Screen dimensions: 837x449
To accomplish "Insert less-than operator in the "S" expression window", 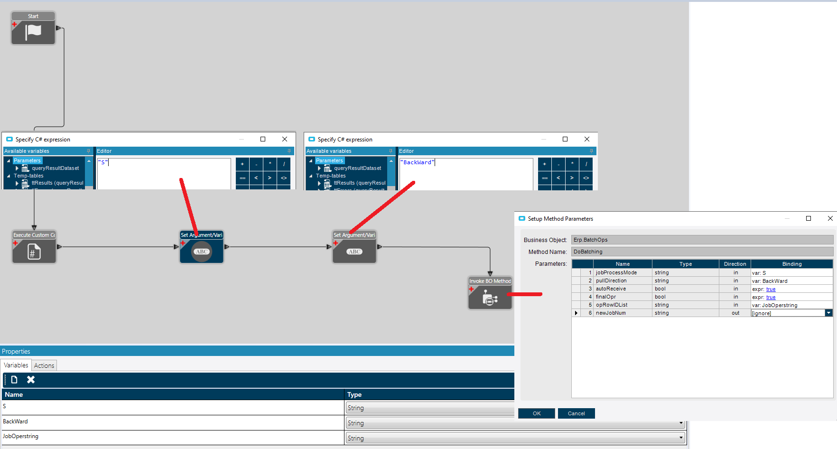I will tap(256, 178).
